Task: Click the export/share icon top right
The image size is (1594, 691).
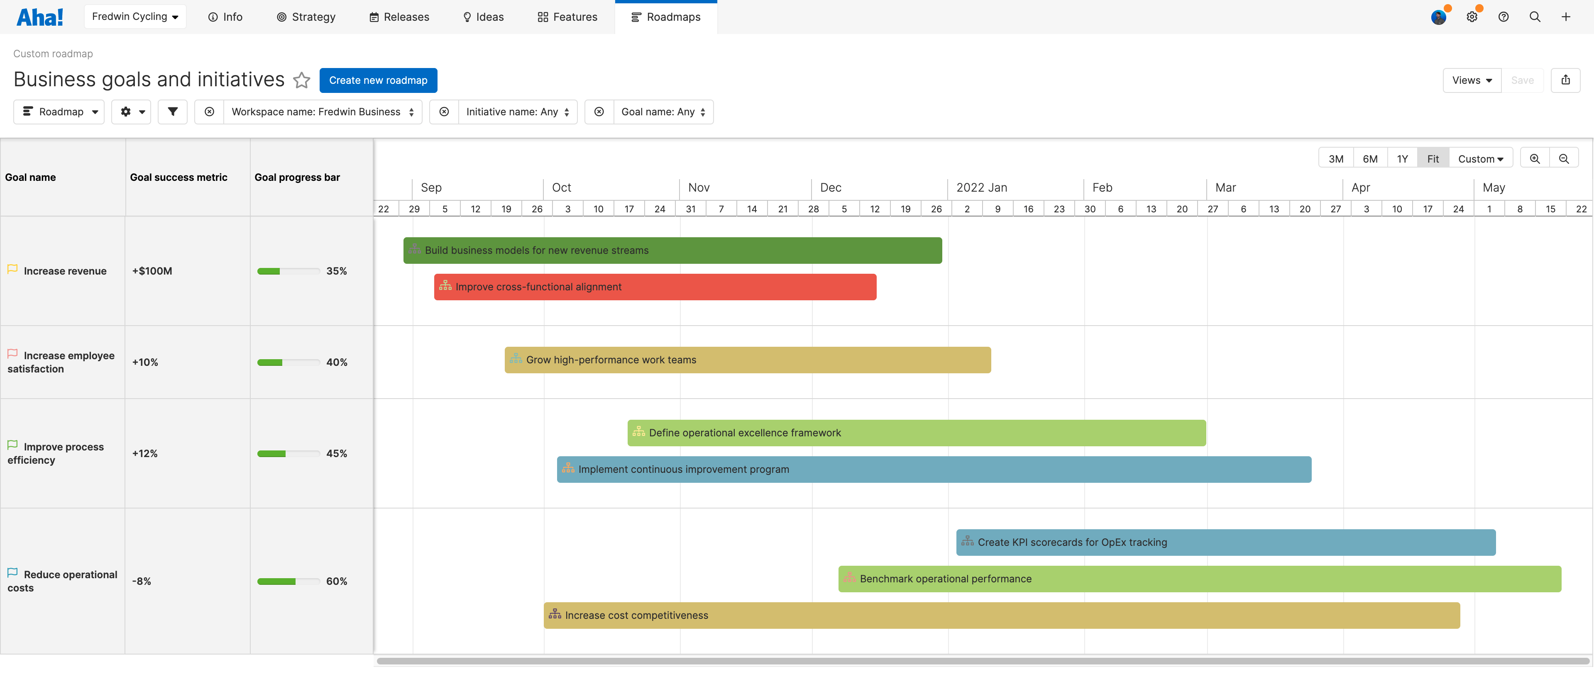Action: 1565,80
